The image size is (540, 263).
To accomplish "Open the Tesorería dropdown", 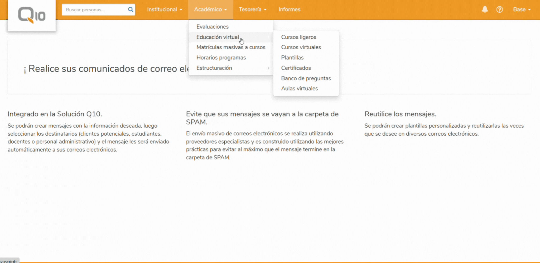I will tap(252, 9).
